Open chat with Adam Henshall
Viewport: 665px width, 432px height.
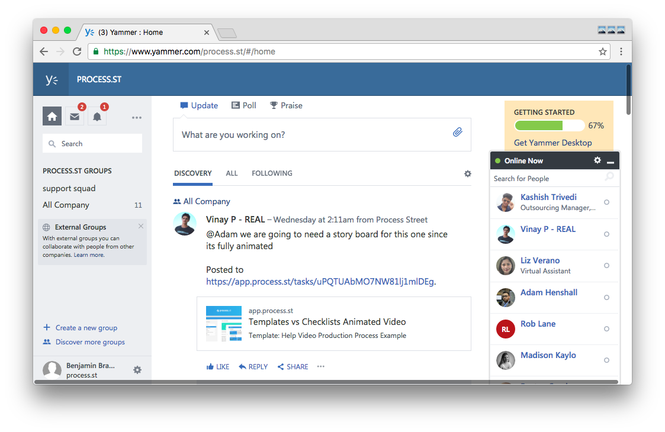pos(554,297)
